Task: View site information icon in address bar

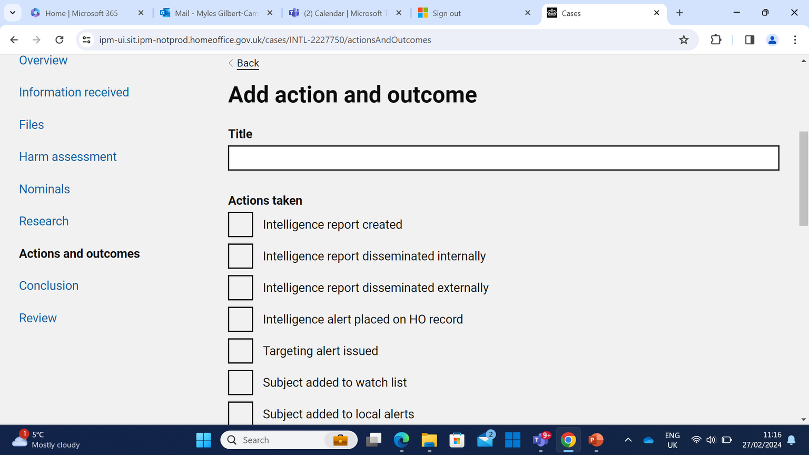Action: pyautogui.click(x=87, y=40)
